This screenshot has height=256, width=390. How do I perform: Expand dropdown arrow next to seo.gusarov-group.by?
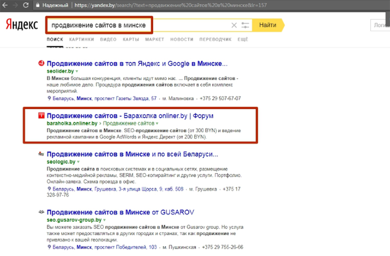tap(104, 220)
